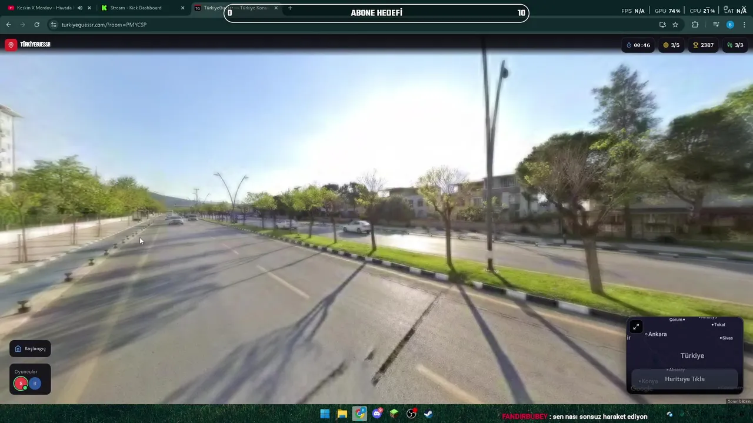Bookmark this page with star icon
Image resolution: width=753 pixels, height=423 pixels.
675,25
